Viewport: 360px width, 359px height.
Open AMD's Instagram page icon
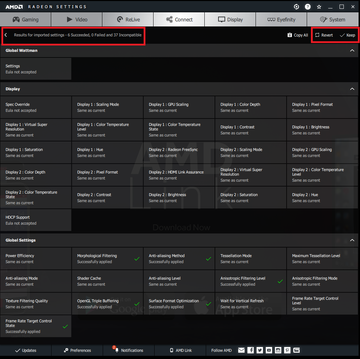[278, 350]
